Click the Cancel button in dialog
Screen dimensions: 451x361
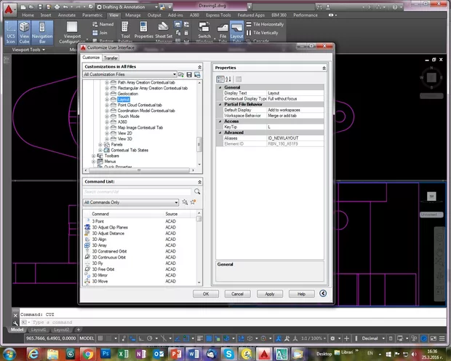[x=237, y=293]
